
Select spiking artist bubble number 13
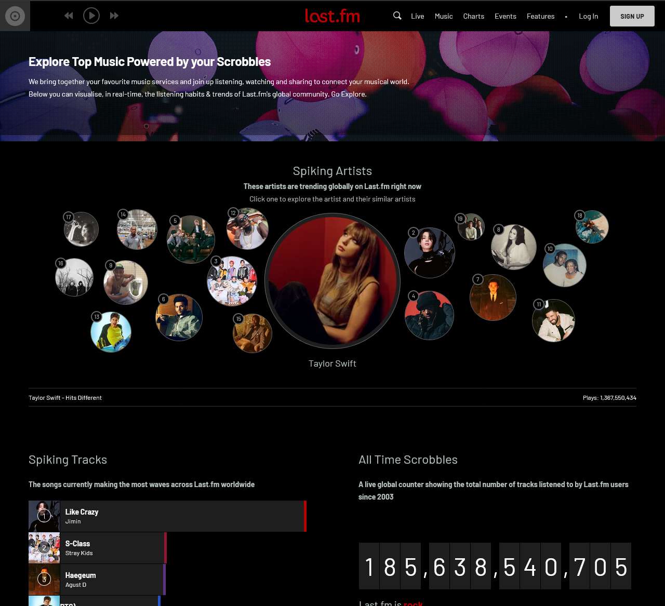click(111, 332)
